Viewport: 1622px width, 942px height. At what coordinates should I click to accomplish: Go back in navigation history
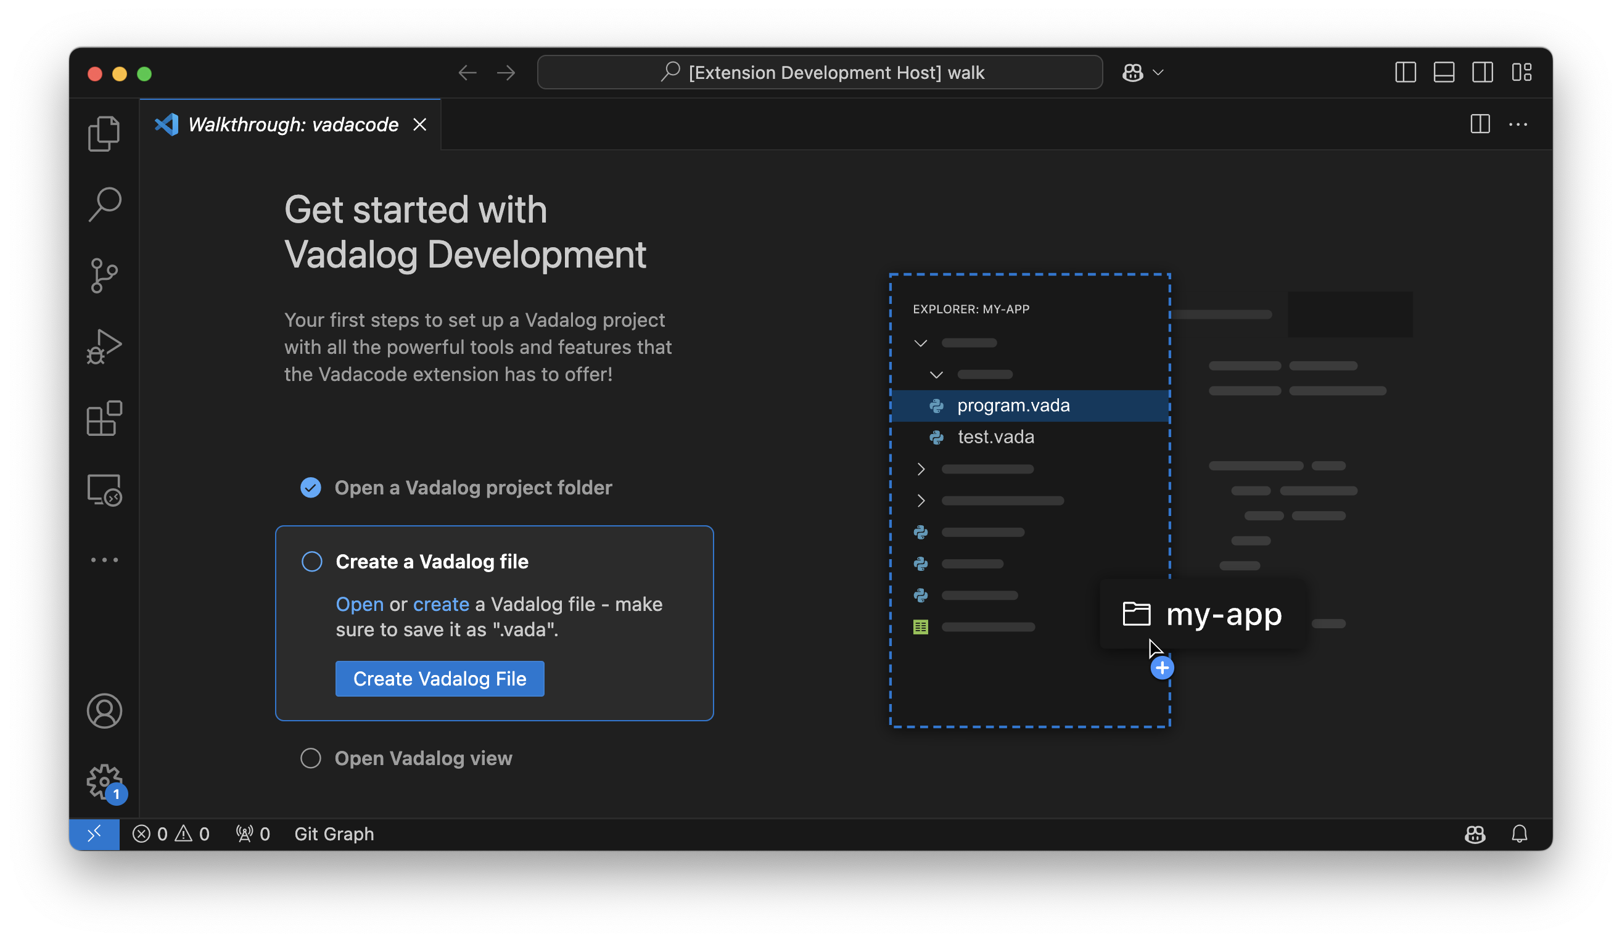pos(467,73)
